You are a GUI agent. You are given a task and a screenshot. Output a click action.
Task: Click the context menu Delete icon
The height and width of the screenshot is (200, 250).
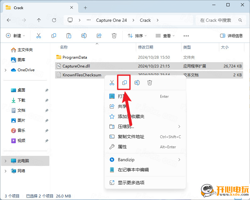[x=150, y=83]
